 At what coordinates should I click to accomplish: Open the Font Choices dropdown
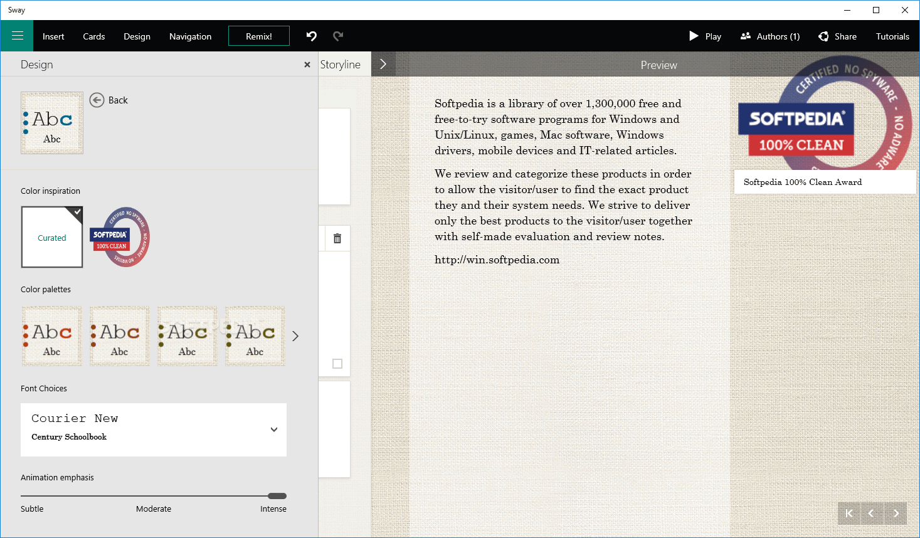[154, 430]
